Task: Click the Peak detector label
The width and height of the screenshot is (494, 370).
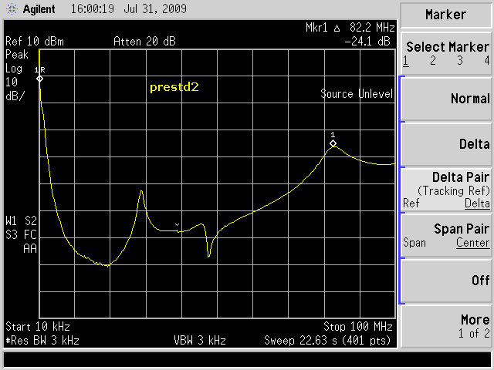Action: click(x=17, y=55)
